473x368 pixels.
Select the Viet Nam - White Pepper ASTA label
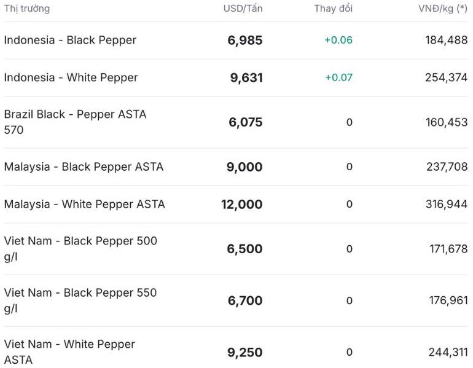point(69,351)
